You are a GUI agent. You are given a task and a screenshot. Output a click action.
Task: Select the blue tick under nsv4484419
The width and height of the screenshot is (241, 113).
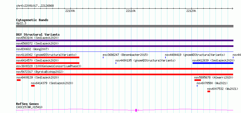[x=165, y=57]
